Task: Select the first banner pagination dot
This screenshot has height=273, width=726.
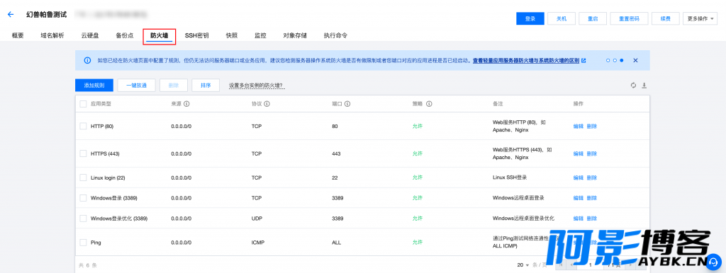Action: pos(608,61)
